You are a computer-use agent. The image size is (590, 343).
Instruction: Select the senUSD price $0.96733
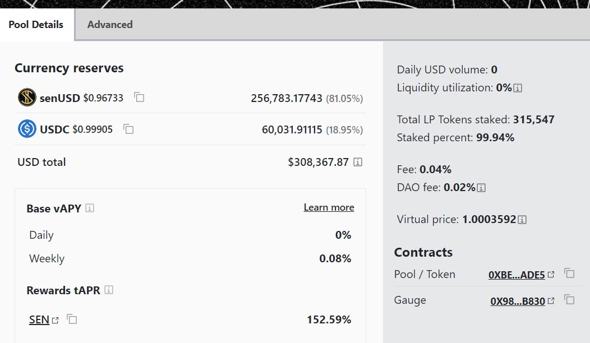click(x=103, y=98)
